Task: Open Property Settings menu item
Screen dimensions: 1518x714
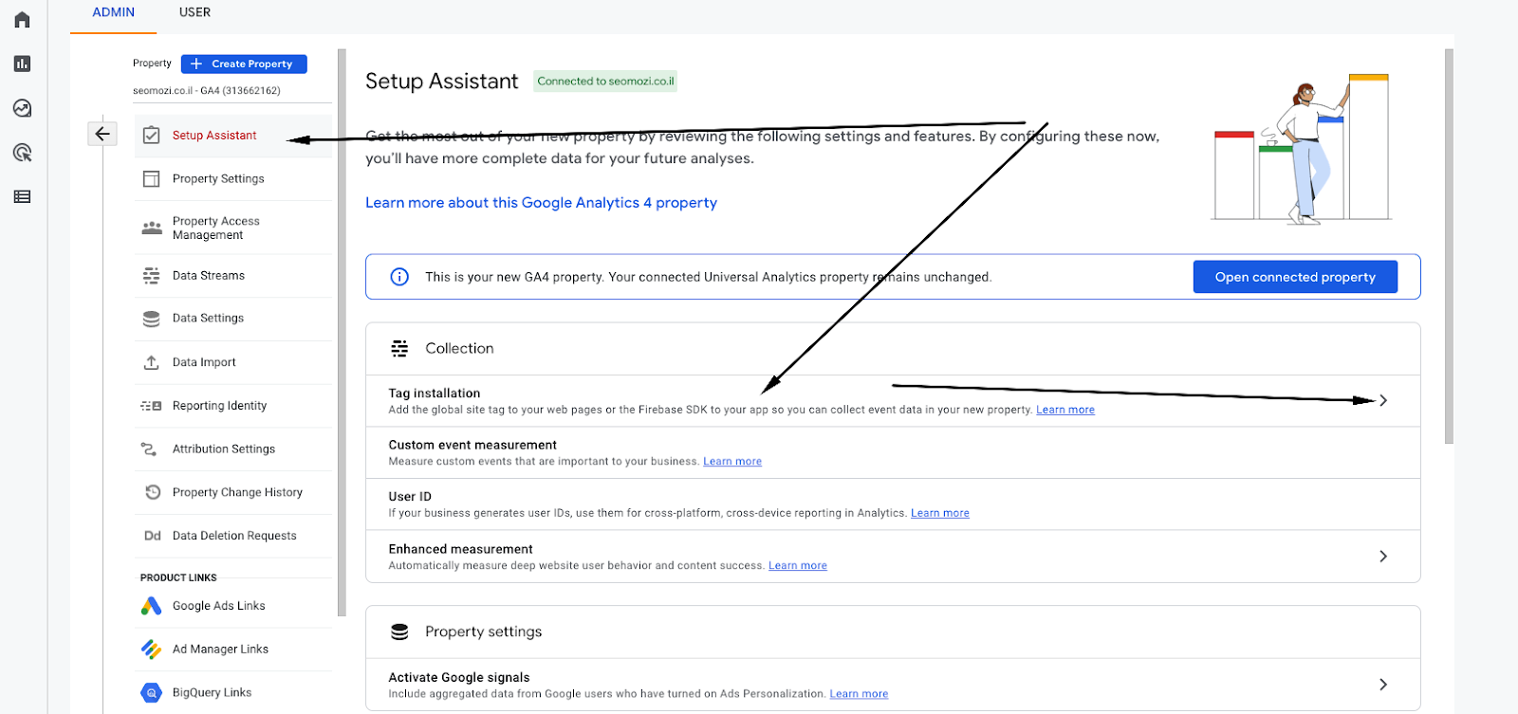Action: [x=218, y=178]
